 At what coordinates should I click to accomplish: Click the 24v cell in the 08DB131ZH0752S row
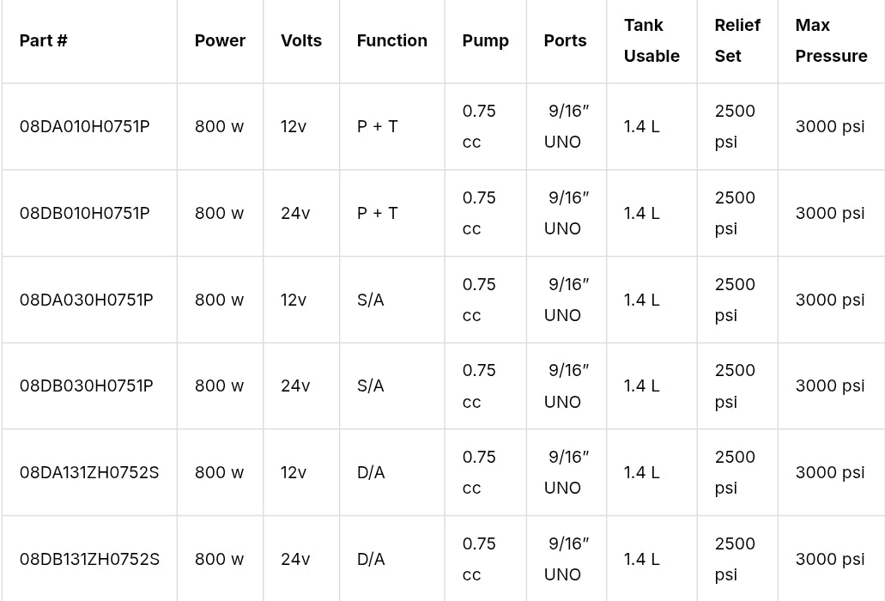click(x=295, y=559)
